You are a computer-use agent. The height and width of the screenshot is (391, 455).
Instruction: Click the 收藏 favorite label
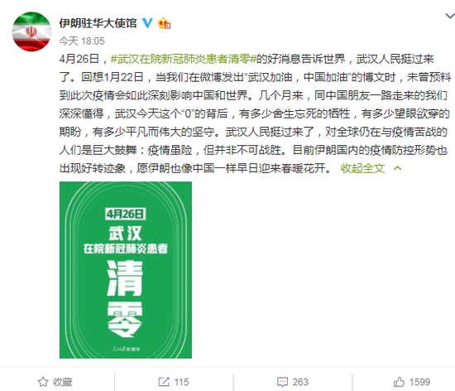tap(62, 382)
